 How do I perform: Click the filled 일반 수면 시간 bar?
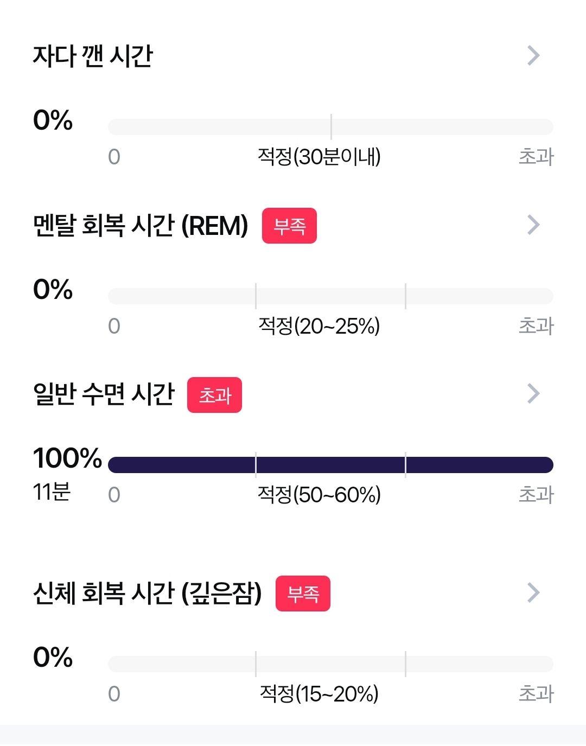(x=330, y=465)
